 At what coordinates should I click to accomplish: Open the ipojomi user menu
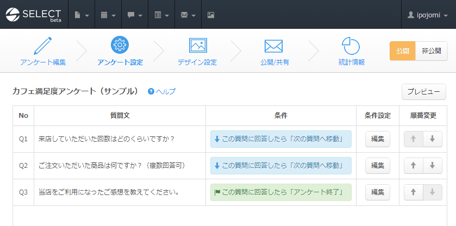click(x=427, y=15)
